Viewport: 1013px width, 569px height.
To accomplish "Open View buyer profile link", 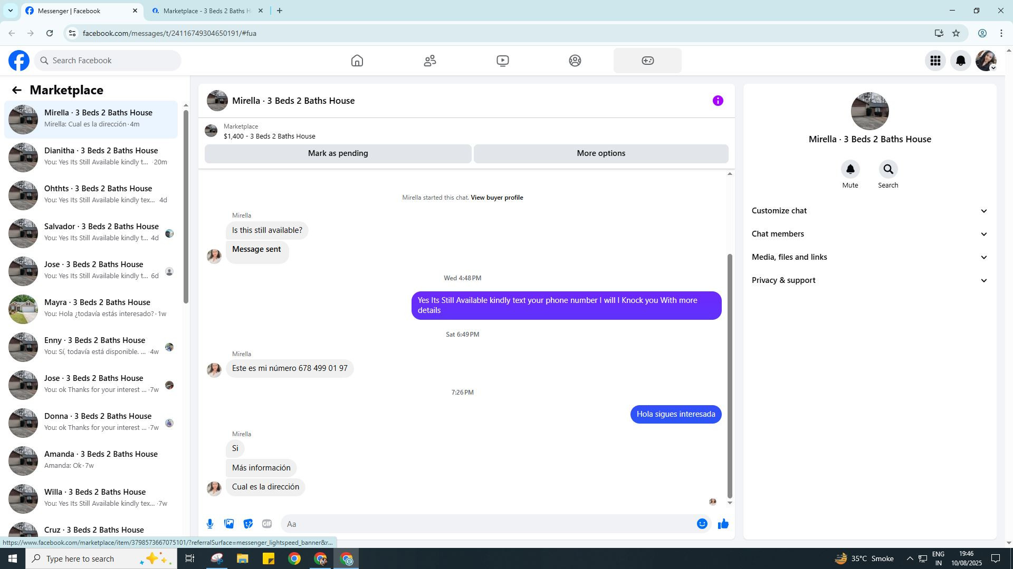I will coord(496,198).
